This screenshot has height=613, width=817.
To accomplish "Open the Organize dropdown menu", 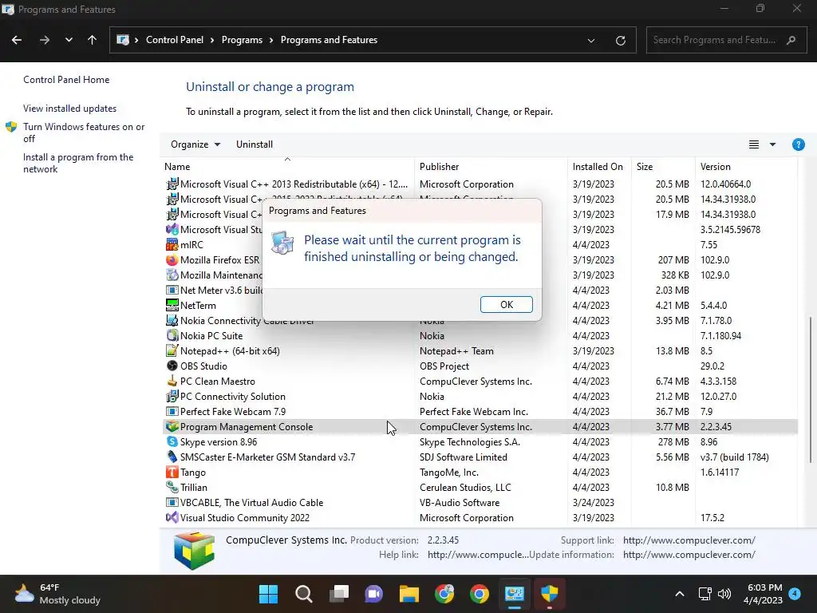I will [x=195, y=144].
